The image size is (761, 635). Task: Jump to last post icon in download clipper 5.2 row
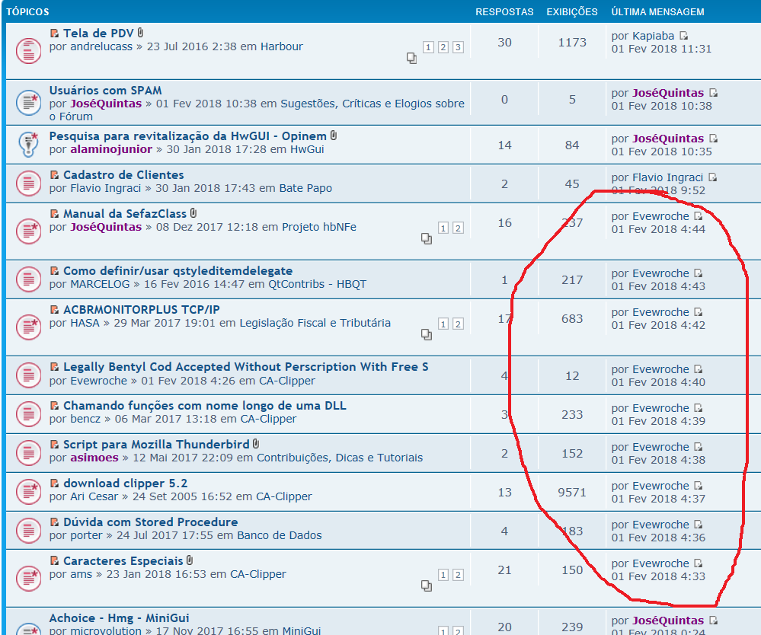[x=698, y=486]
